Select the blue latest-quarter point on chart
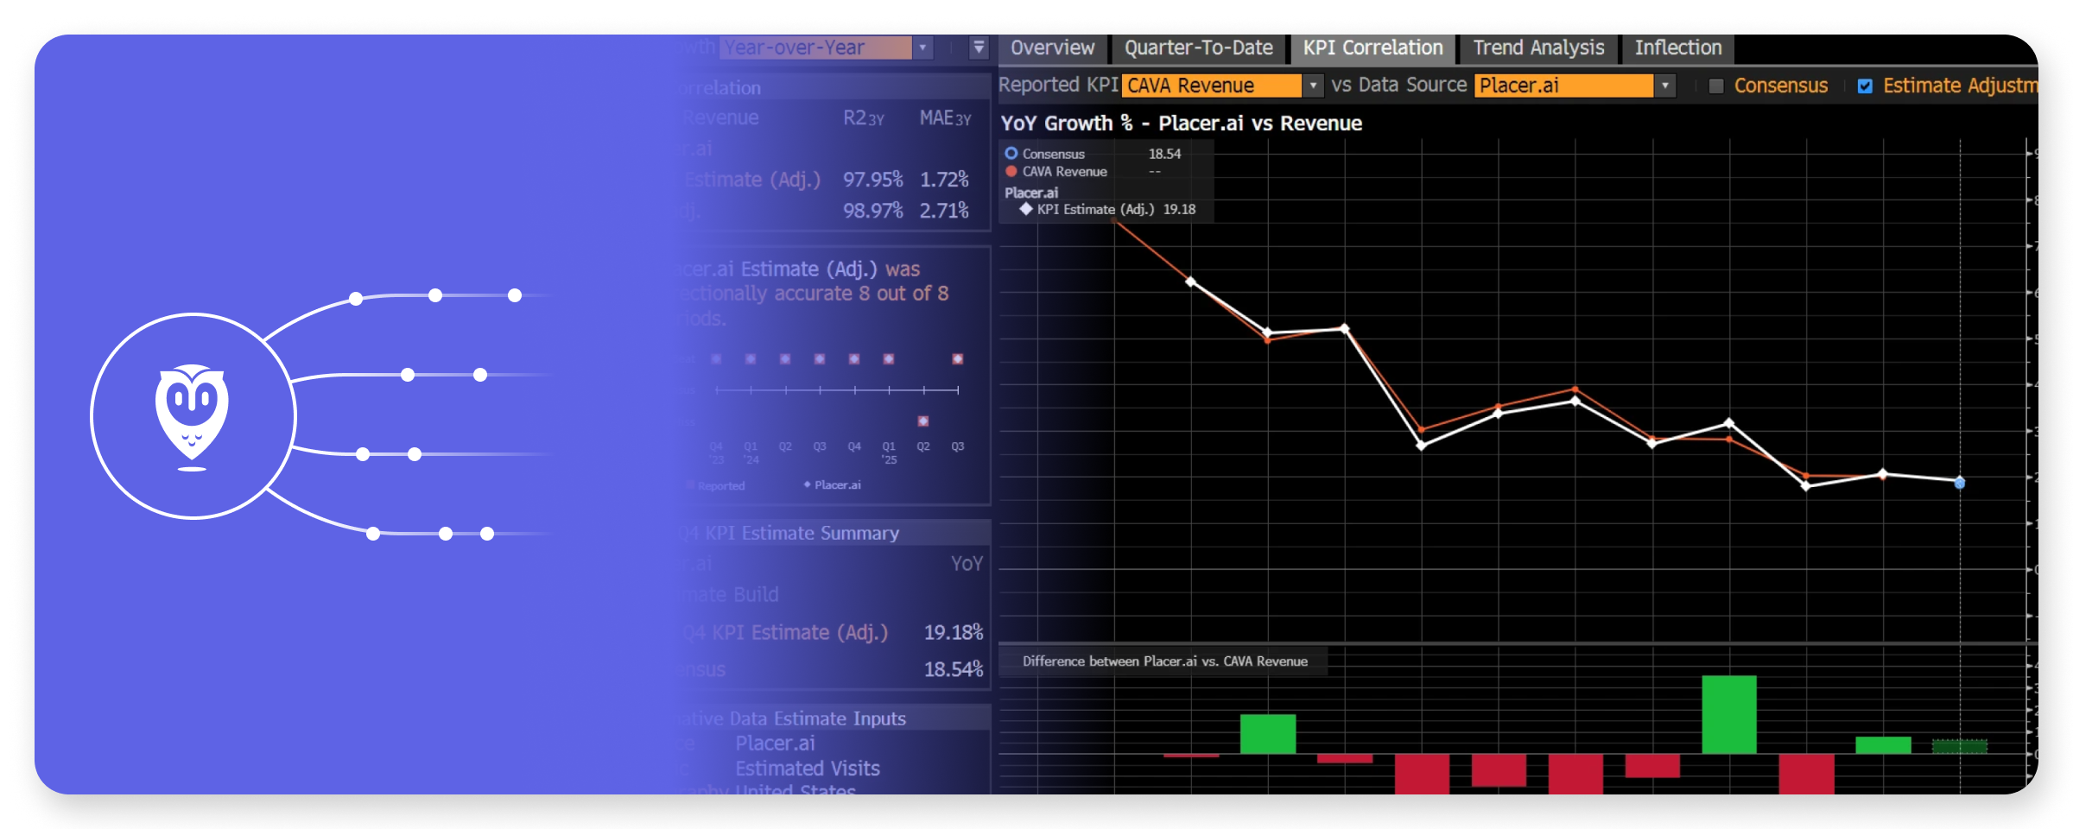The width and height of the screenshot is (2073, 829). coord(1960,483)
